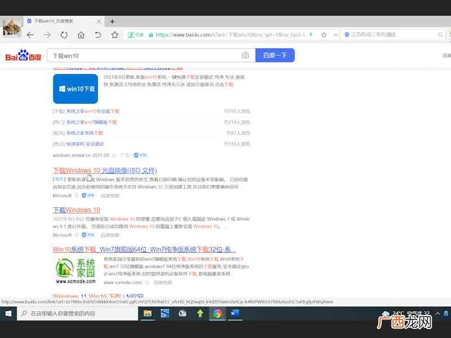Click the lightning speed-mode icon in address bar
The height and width of the screenshot is (338, 451).
click(x=311, y=34)
